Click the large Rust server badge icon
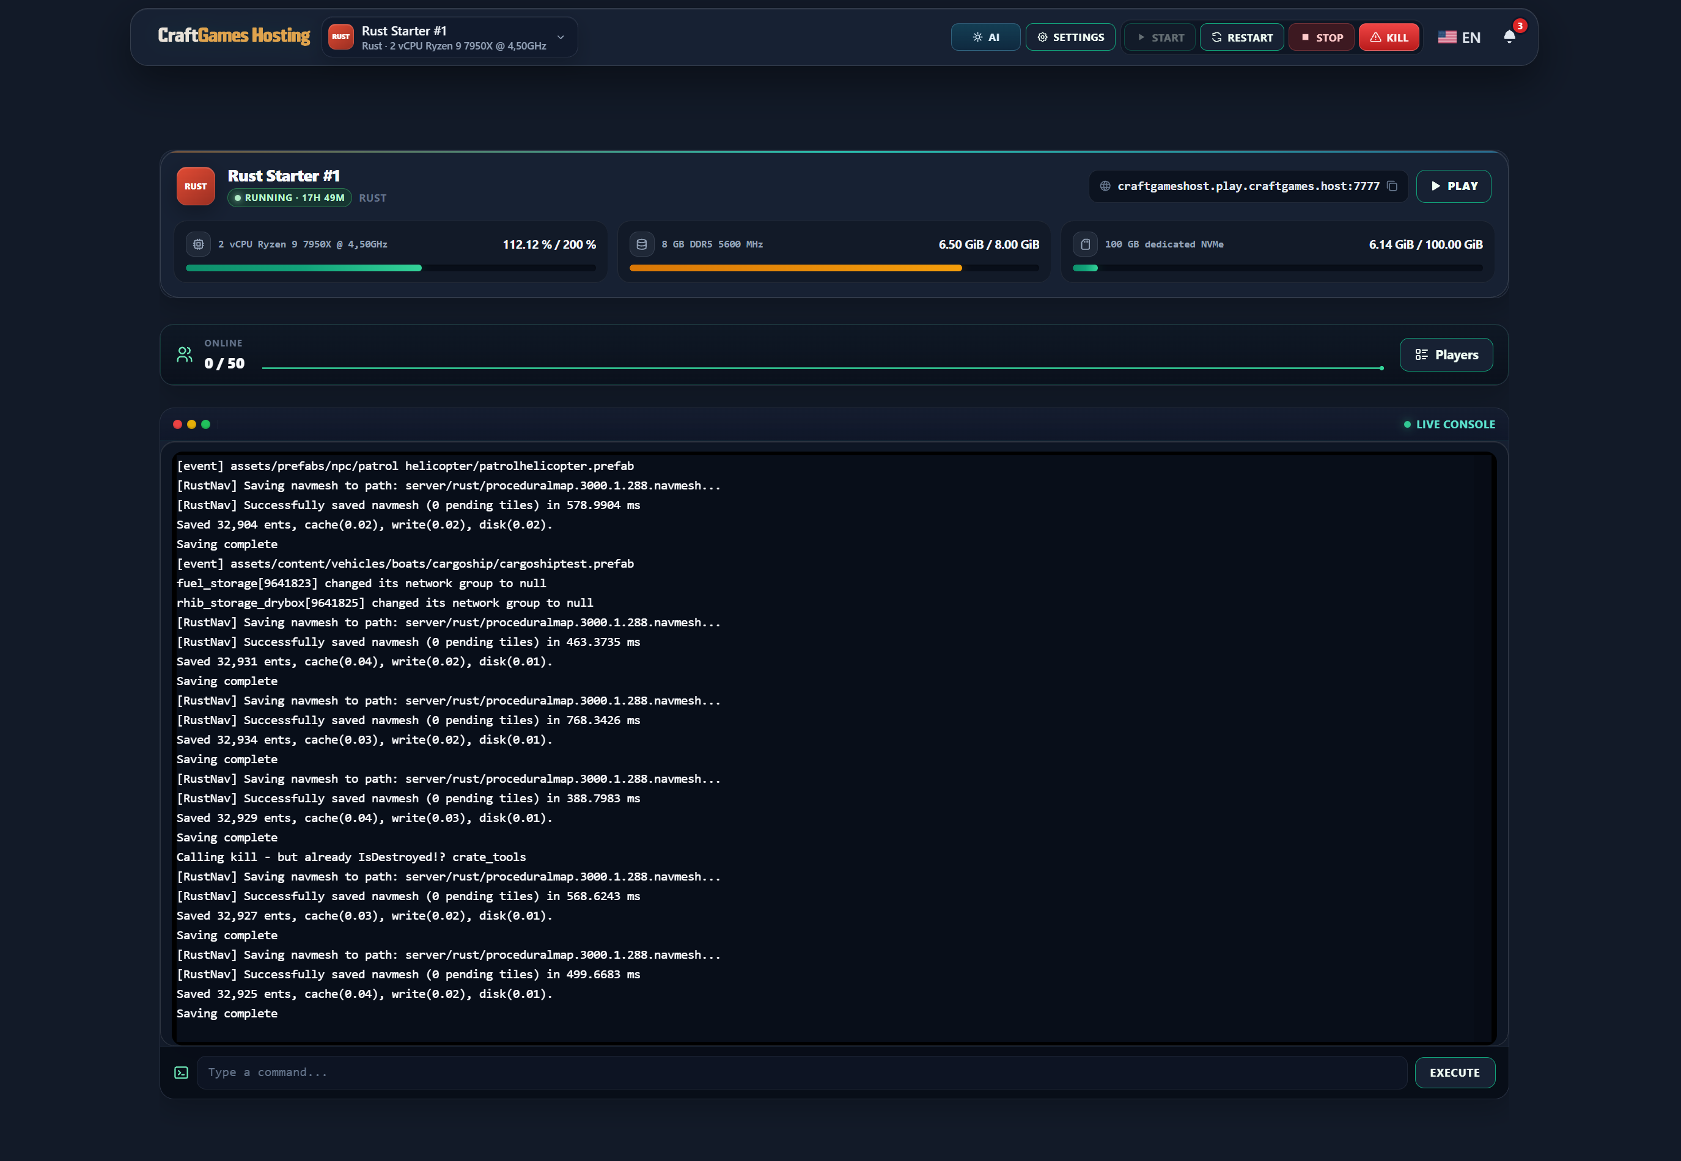This screenshot has width=1681, height=1161. (196, 186)
